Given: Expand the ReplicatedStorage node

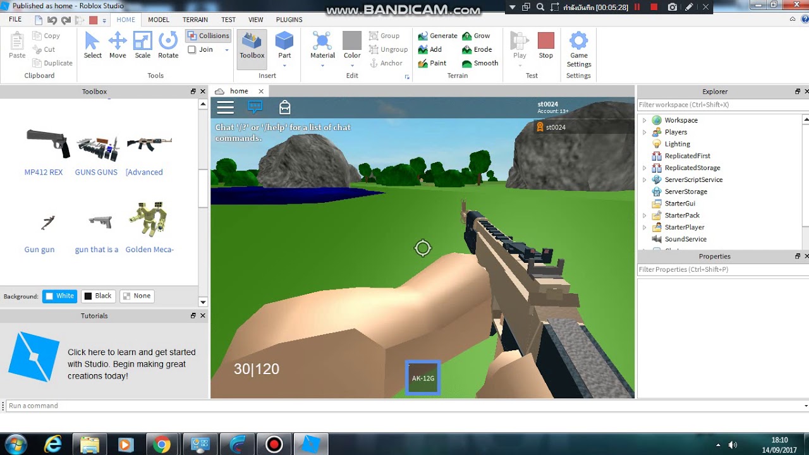Looking at the screenshot, I should coord(645,168).
